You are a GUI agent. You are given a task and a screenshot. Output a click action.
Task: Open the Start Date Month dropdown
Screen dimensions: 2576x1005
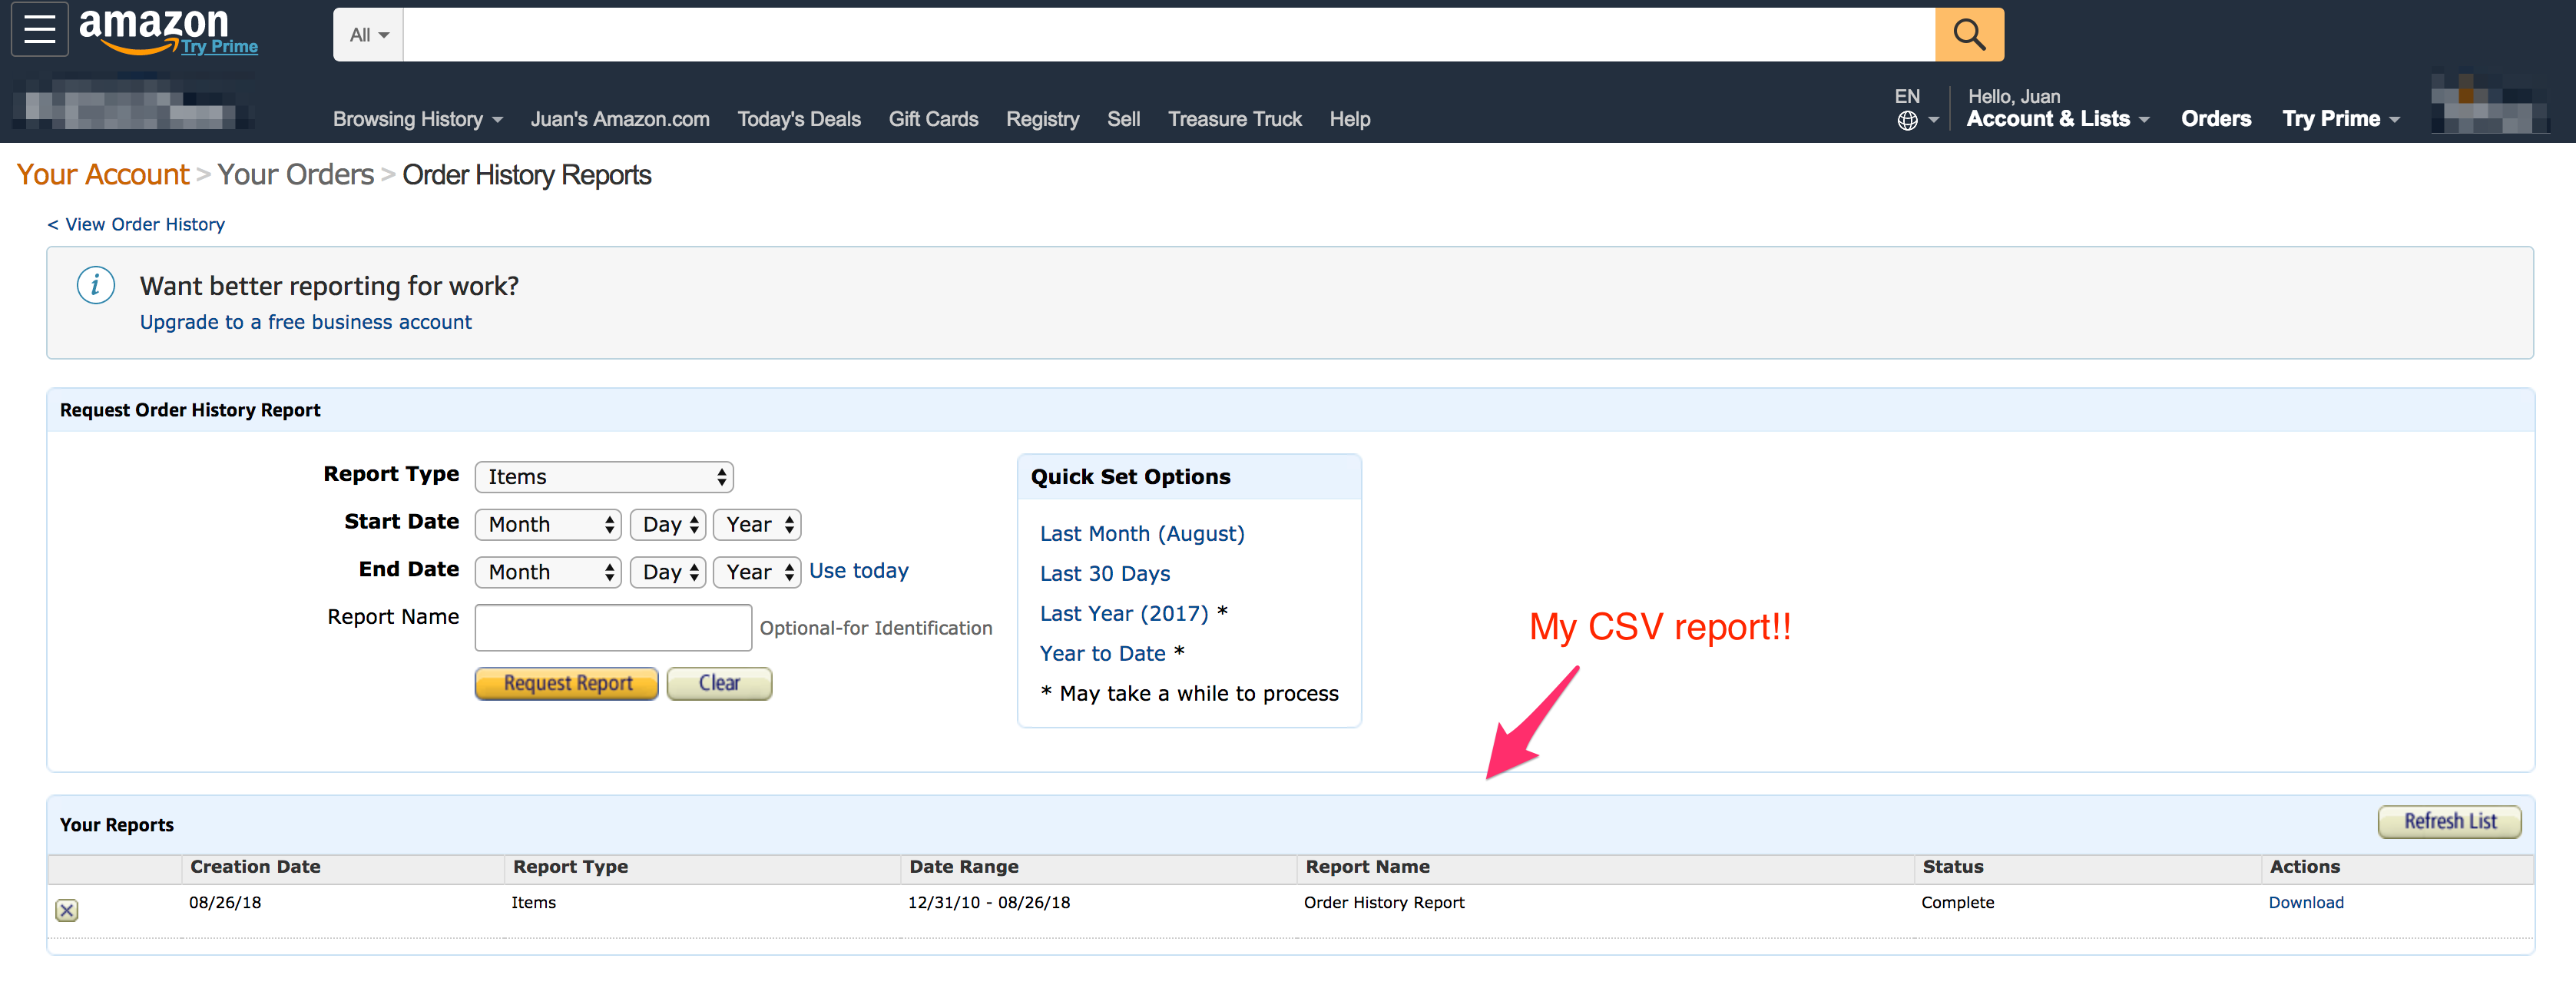tap(548, 525)
